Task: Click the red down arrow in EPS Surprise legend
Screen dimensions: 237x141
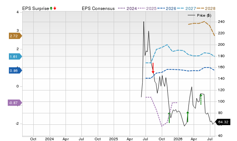Action: pos(55,8)
